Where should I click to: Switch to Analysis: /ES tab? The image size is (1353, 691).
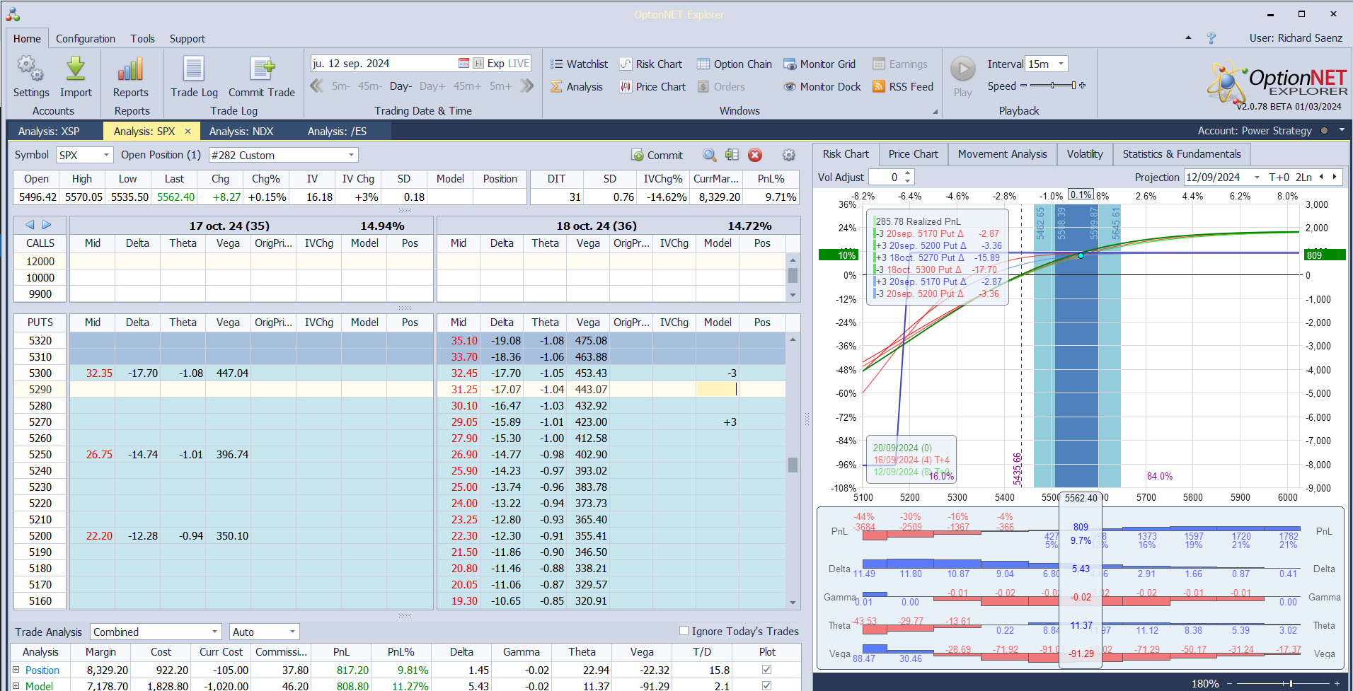click(x=337, y=132)
